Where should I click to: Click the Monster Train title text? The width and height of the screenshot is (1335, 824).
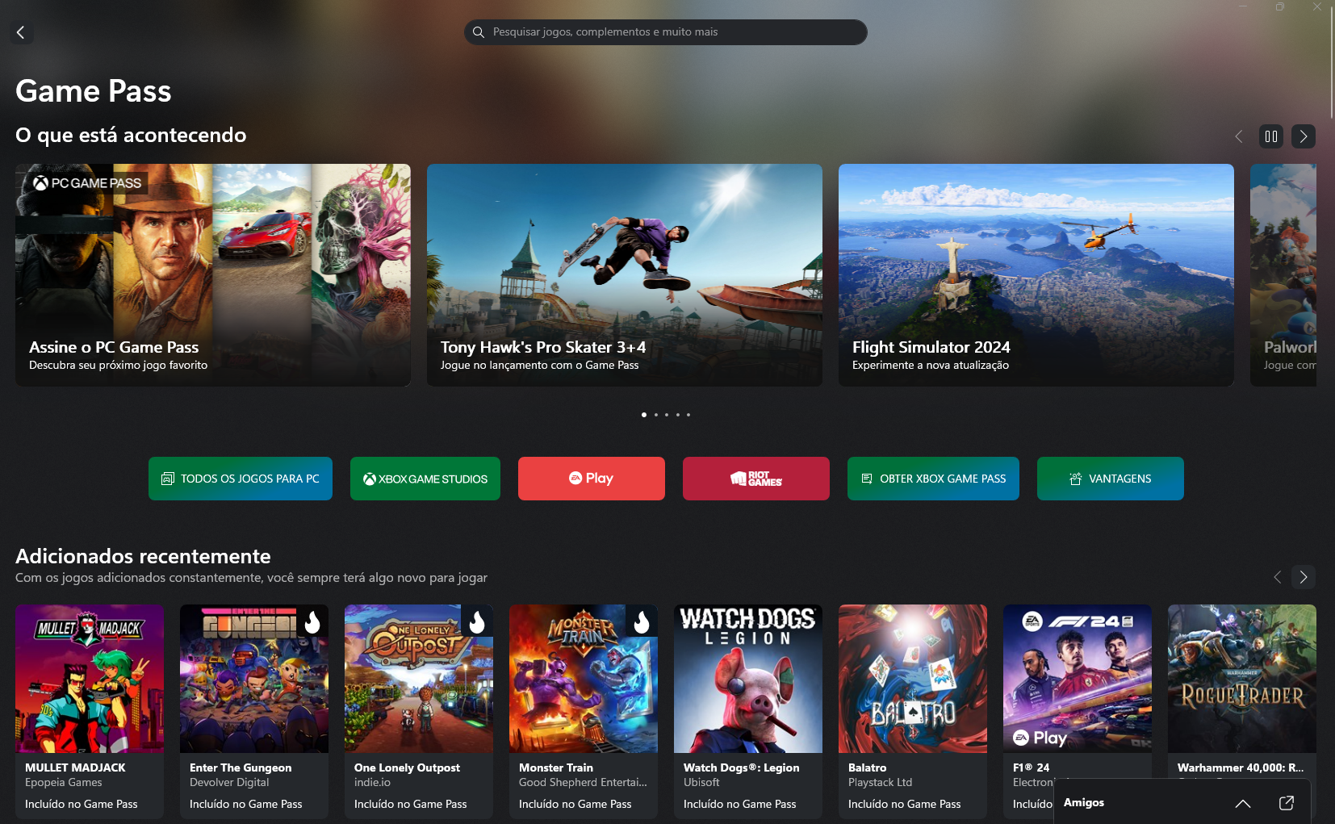(x=556, y=768)
